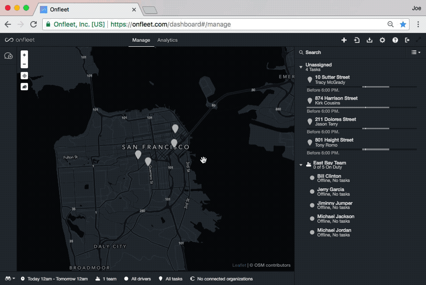This screenshot has height=285, width=426.
Task: Click the fullscreen expand icon in header
Action: click(418, 40)
